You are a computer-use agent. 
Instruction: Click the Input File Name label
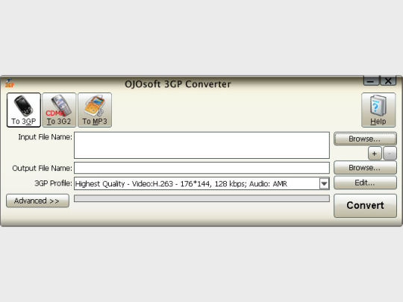click(x=46, y=137)
